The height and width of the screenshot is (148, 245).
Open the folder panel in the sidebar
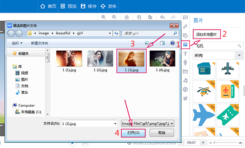pos(185,72)
